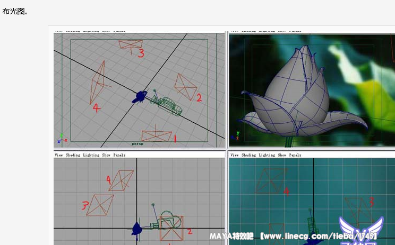This screenshot has width=395, height=245.
Task: Open the View menu in the bottom-left panel
Action: point(59,155)
